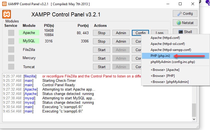Screen dimensions: 210x130
Task: Click the Apache module label
Action: 29,33
